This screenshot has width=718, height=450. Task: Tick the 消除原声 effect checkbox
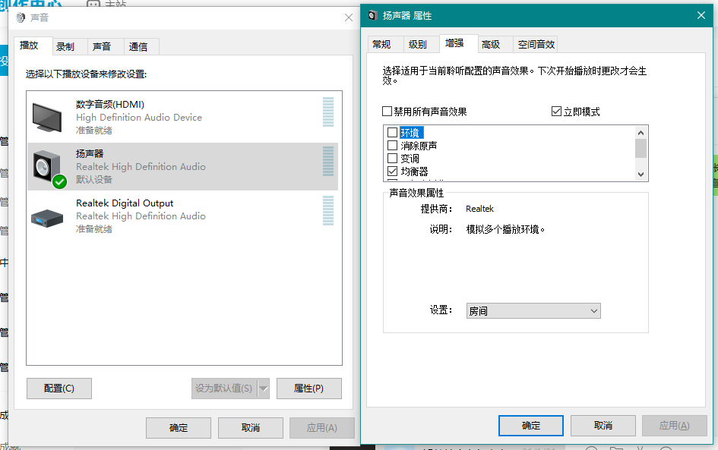coord(392,146)
